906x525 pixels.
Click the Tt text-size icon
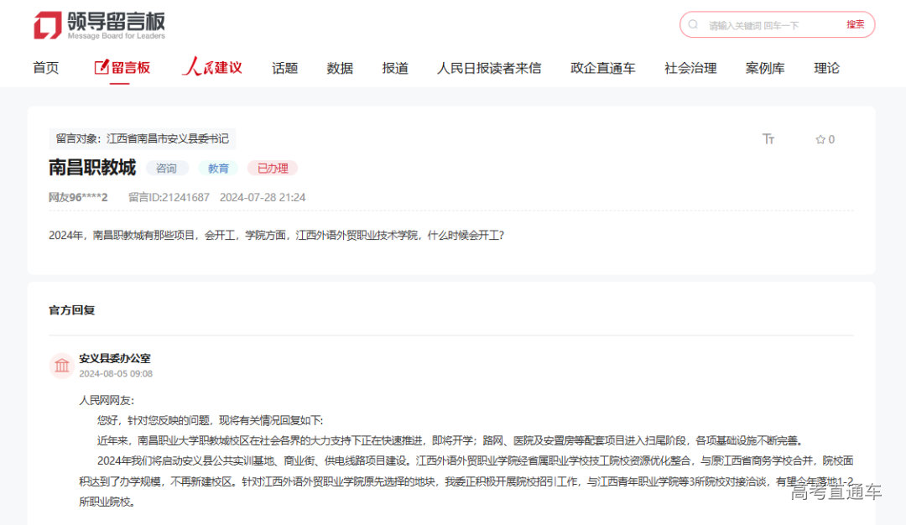pyautogui.click(x=769, y=139)
